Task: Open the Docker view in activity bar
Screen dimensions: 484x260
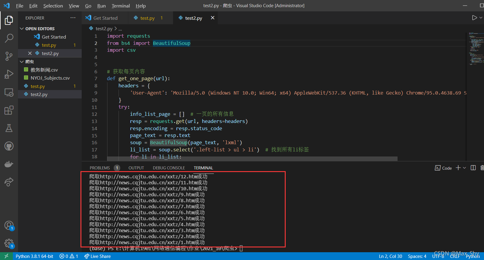Action: [9, 164]
